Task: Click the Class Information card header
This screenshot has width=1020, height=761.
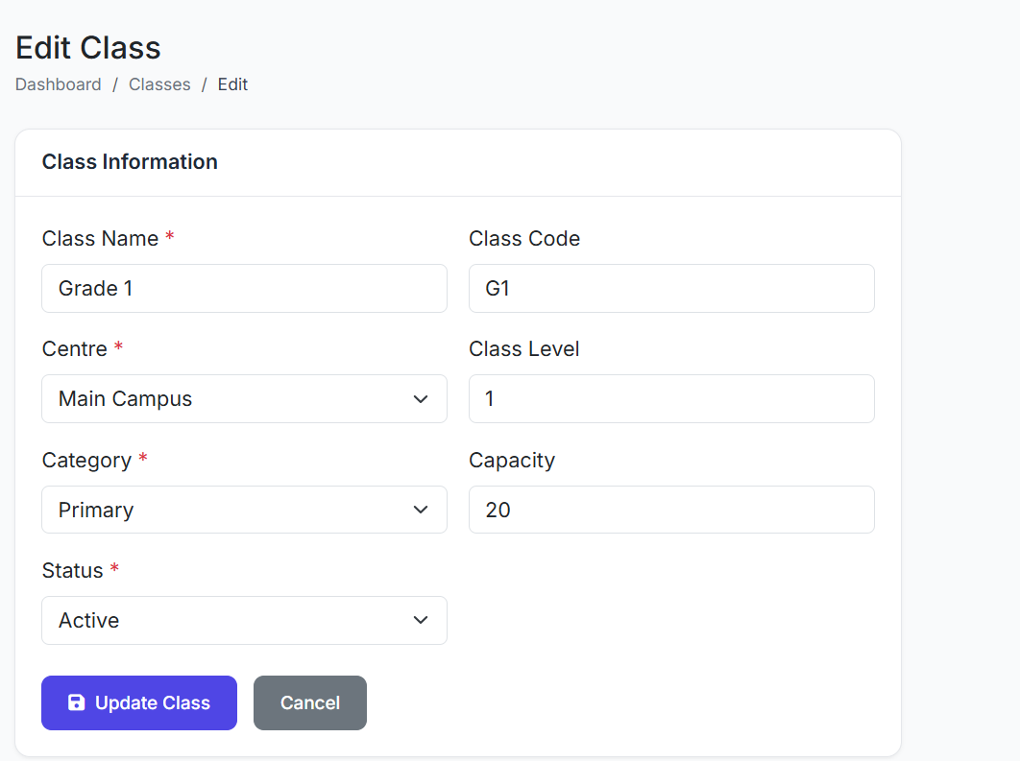Action: click(x=130, y=162)
